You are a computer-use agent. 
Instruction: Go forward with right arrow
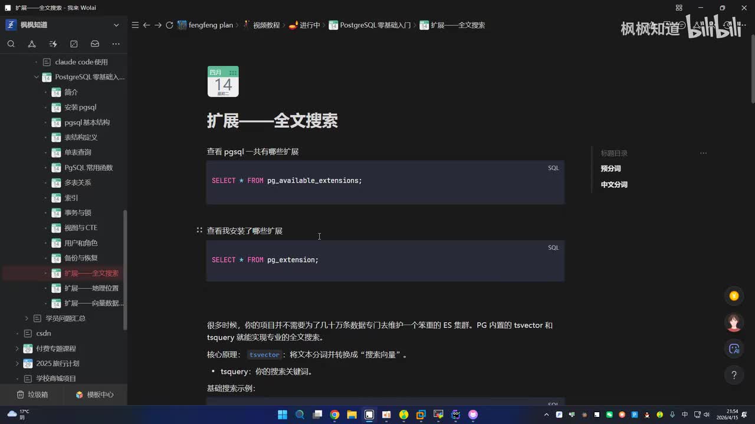coord(157,25)
